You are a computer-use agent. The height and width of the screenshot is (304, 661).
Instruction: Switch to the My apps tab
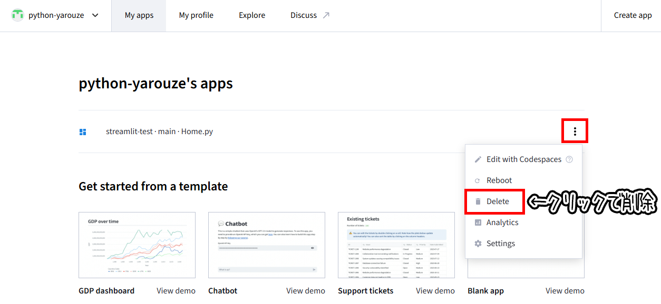point(139,16)
